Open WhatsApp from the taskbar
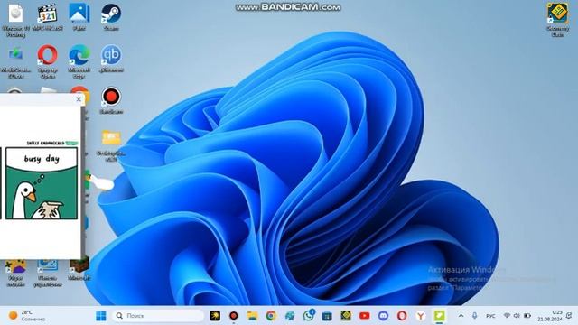Screen dimensions: 578x325 click(x=309, y=316)
